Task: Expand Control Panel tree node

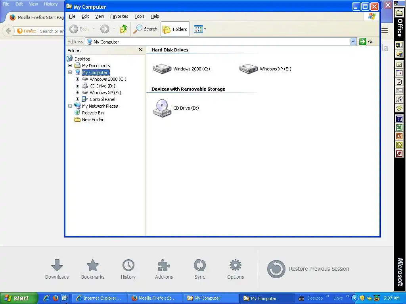Action: coord(77,99)
